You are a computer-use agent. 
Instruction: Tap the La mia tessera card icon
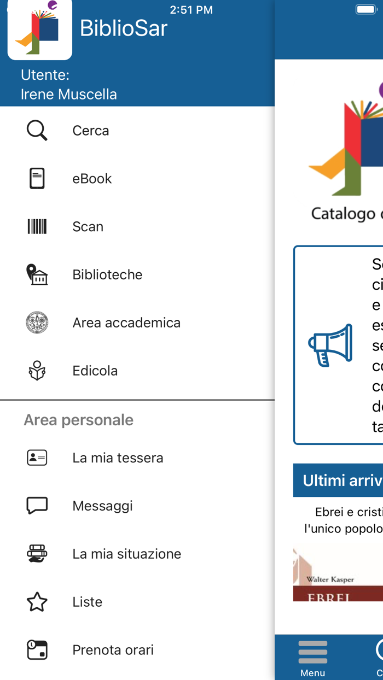point(36,458)
